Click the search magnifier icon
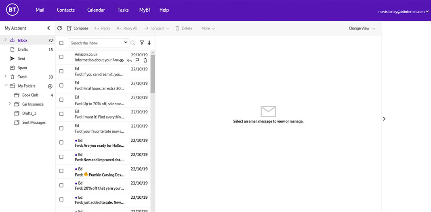Image resolution: width=431 pixels, height=212 pixels. click(133, 43)
